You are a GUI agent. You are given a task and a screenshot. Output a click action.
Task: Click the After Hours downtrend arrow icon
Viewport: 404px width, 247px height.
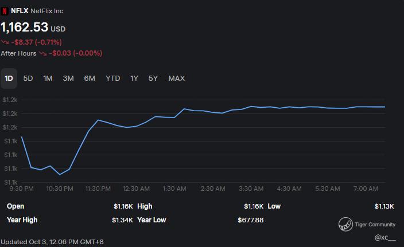[43, 53]
